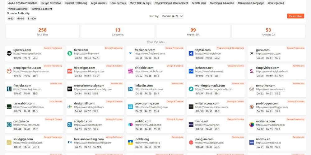This screenshot has height=155, width=311.
Task: Open the Sort by Domain (A-Z) dropdown
Action: (x=172, y=16)
